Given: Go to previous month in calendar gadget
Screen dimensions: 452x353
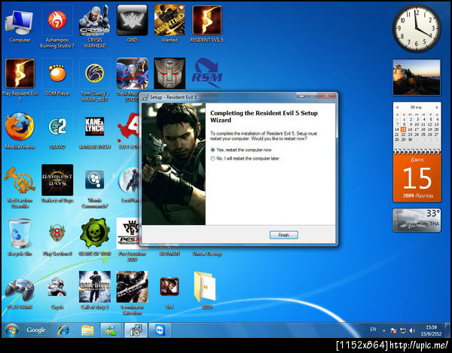Looking at the screenshot, I should [x=397, y=108].
